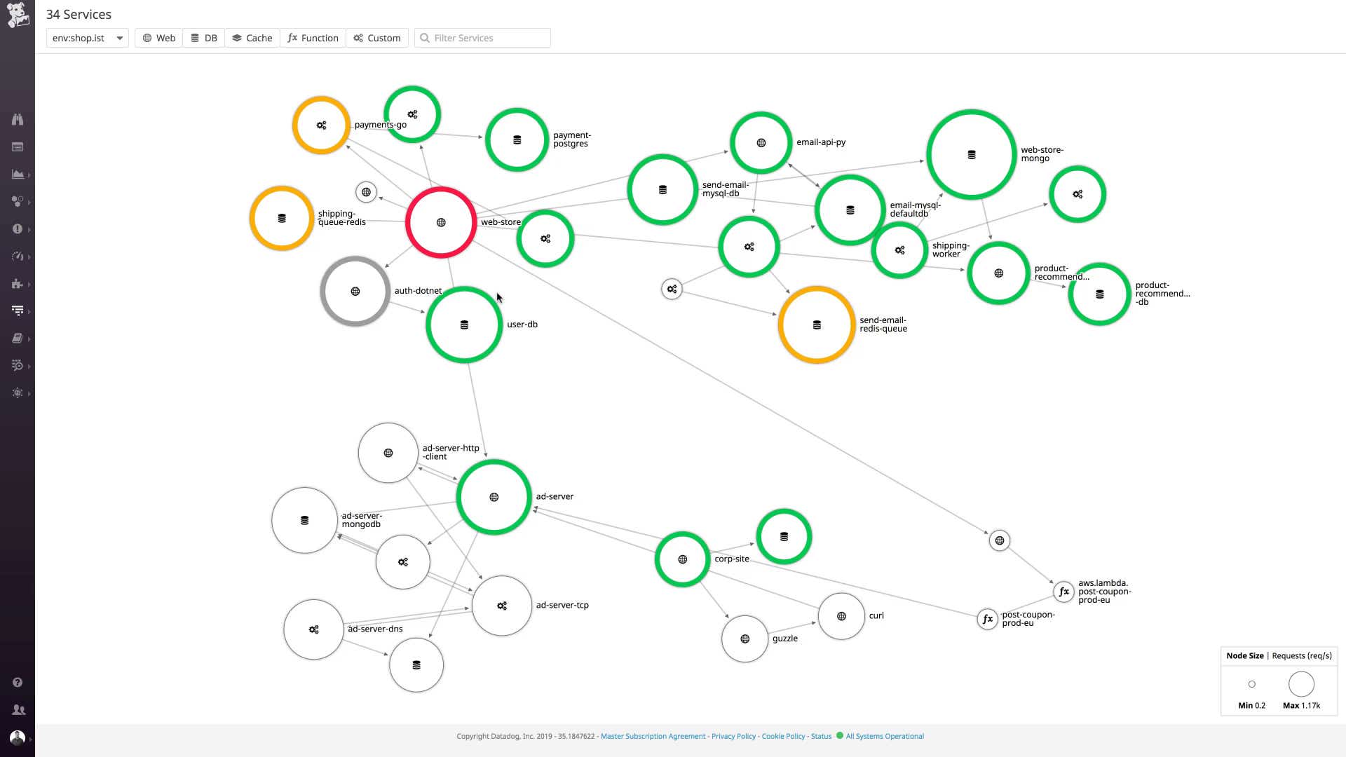The height and width of the screenshot is (757, 1346).
Task: Toggle the Custom service type filter
Action: click(377, 38)
